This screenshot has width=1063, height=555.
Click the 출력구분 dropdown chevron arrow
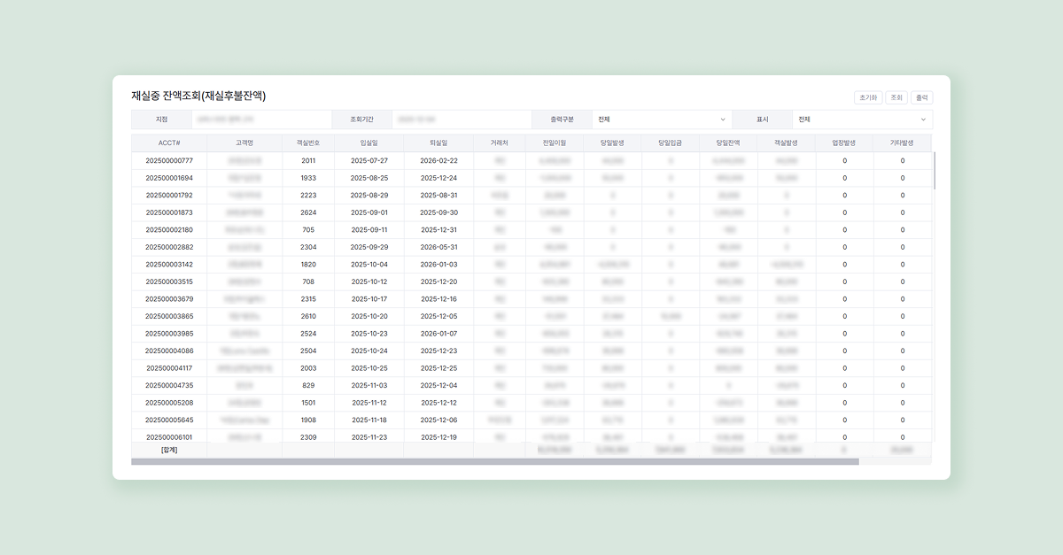click(x=723, y=119)
